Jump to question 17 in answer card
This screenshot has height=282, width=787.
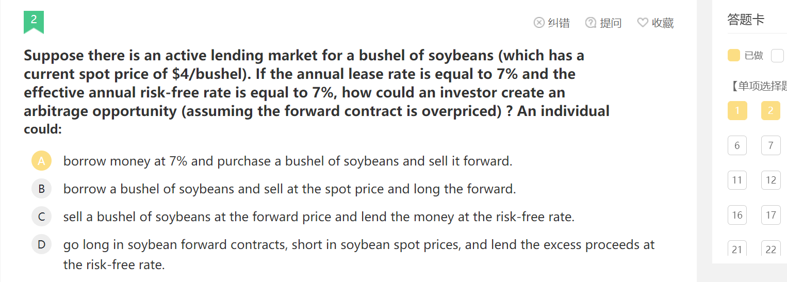(x=770, y=215)
